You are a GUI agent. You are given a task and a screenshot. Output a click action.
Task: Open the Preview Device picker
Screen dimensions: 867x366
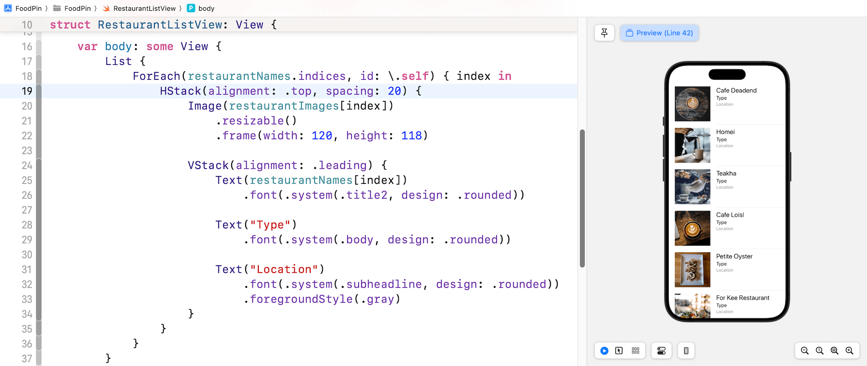point(686,351)
